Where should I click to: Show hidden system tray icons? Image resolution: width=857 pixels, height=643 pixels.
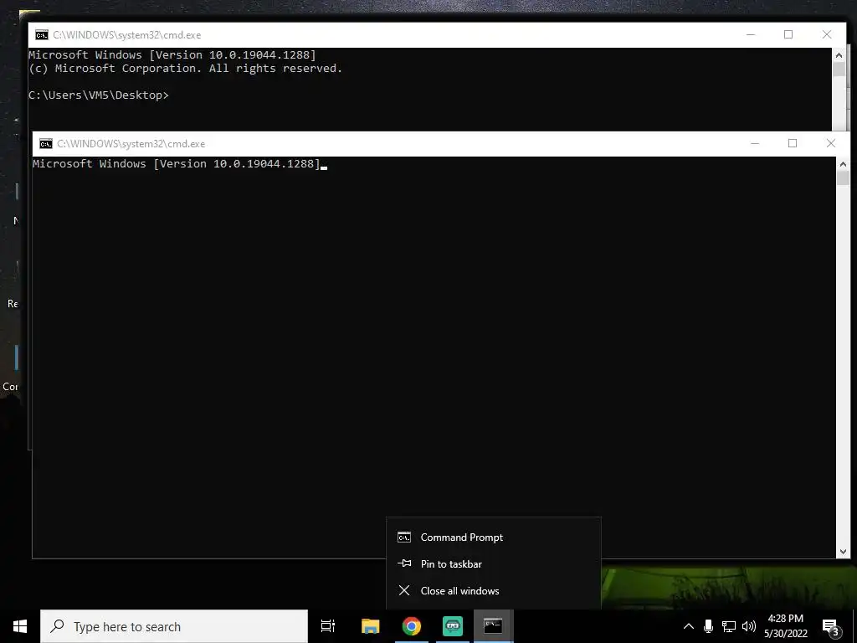[x=689, y=626]
